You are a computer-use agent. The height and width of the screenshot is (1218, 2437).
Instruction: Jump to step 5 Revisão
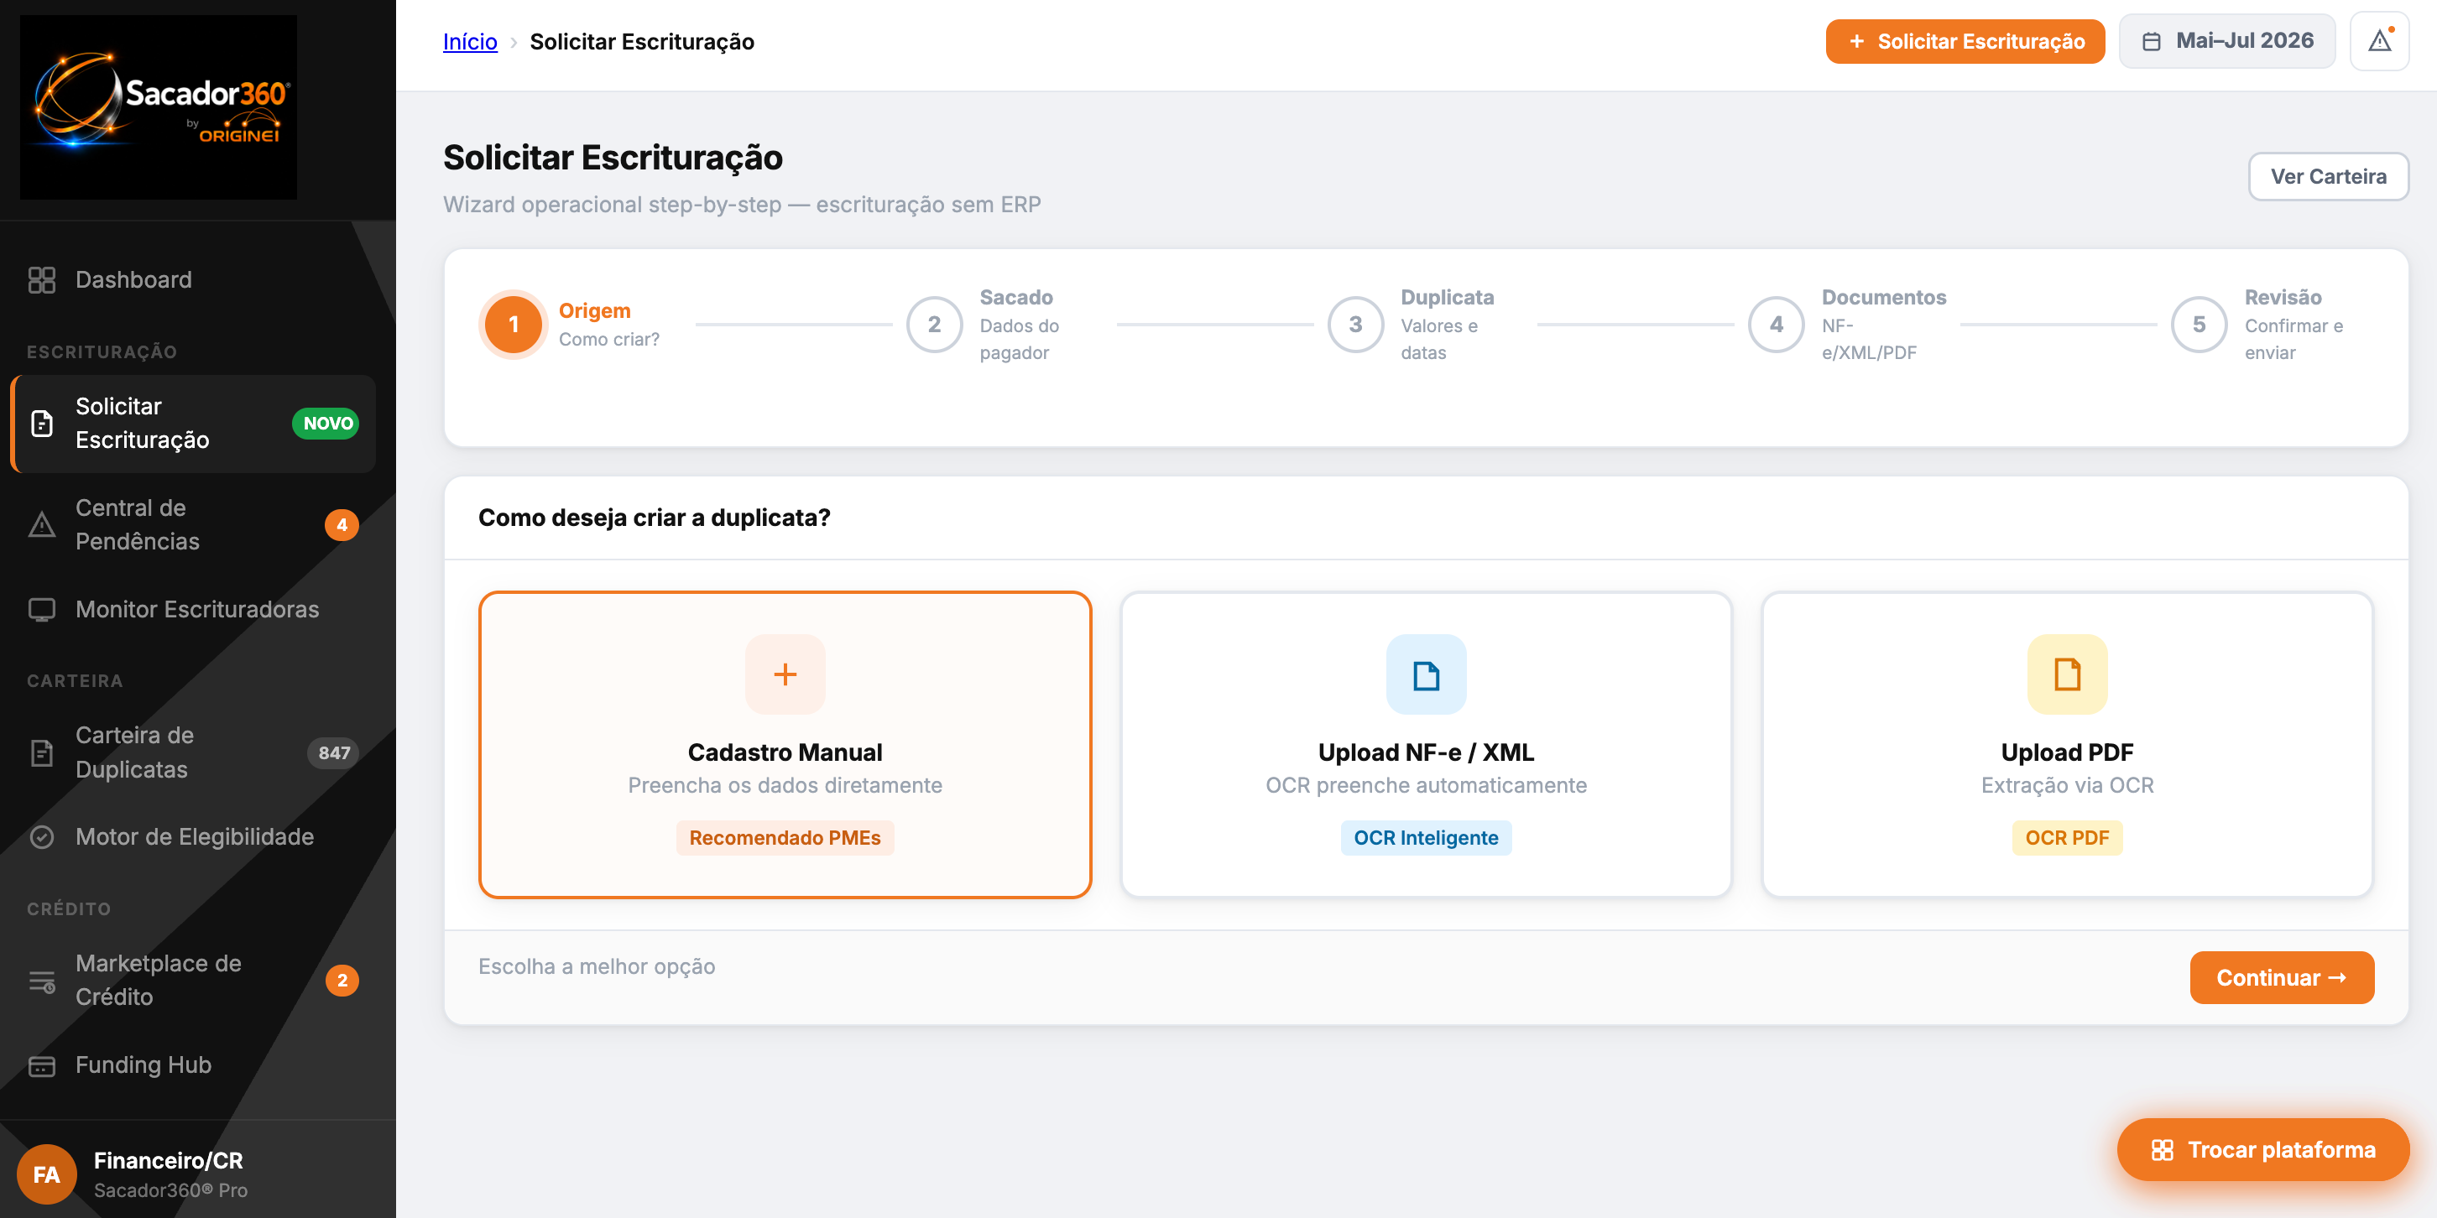click(x=2199, y=325)
